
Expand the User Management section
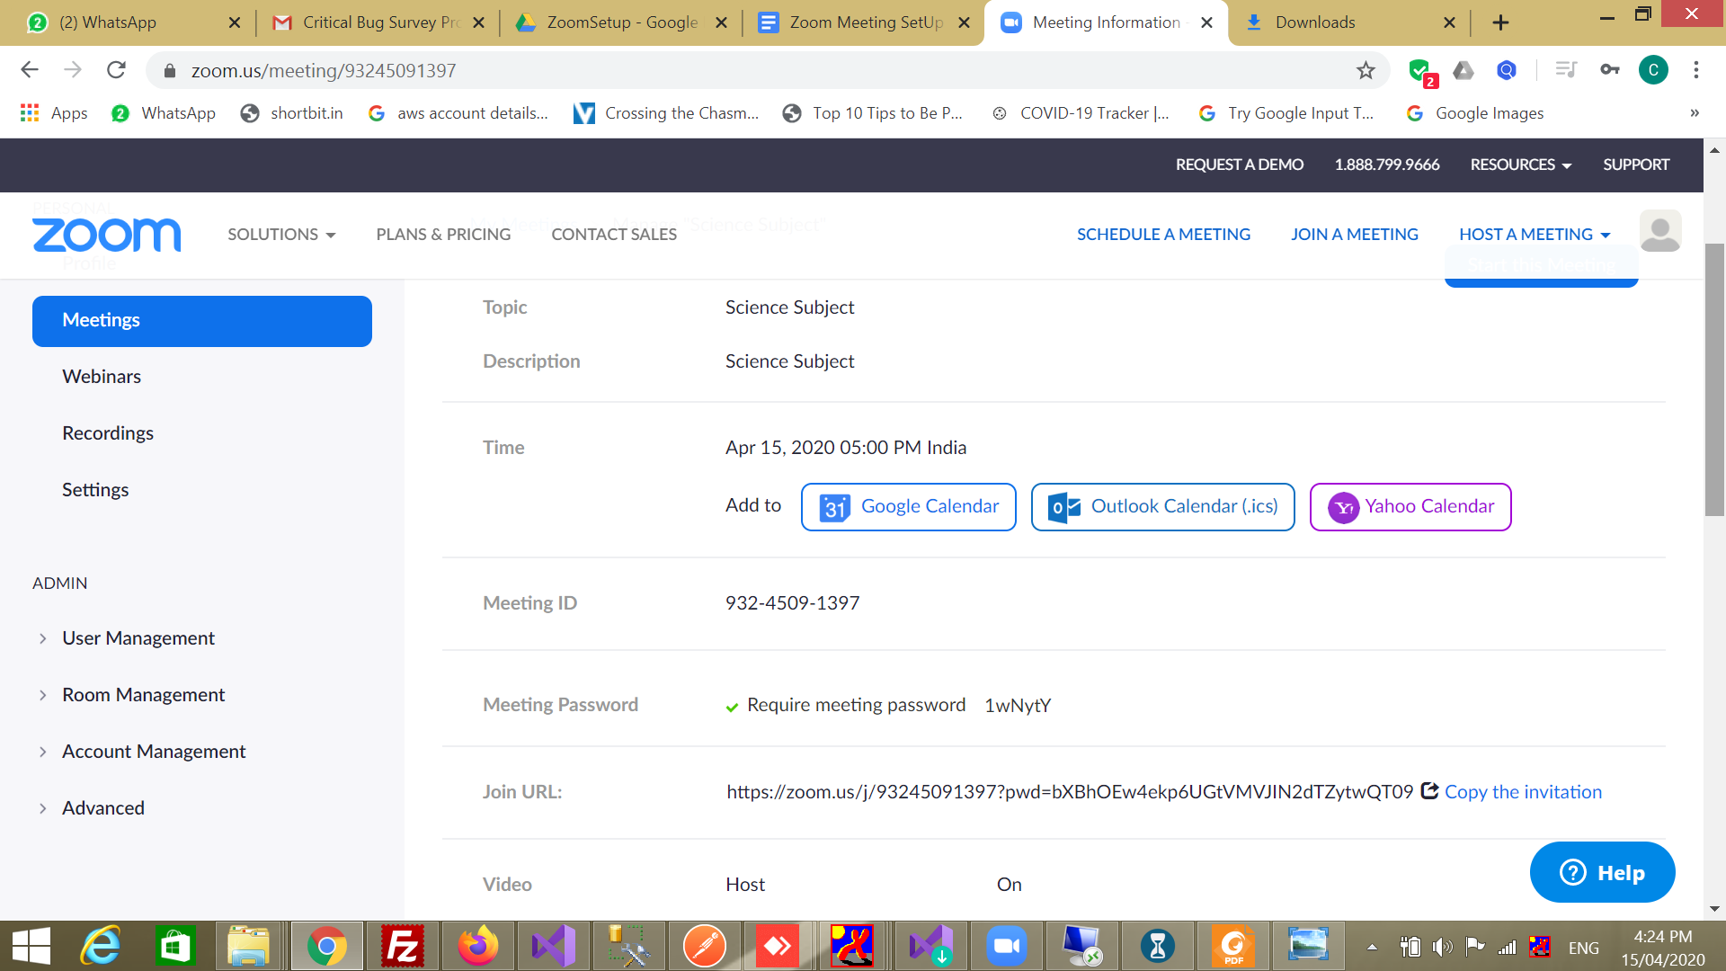[x=138, y=638]
